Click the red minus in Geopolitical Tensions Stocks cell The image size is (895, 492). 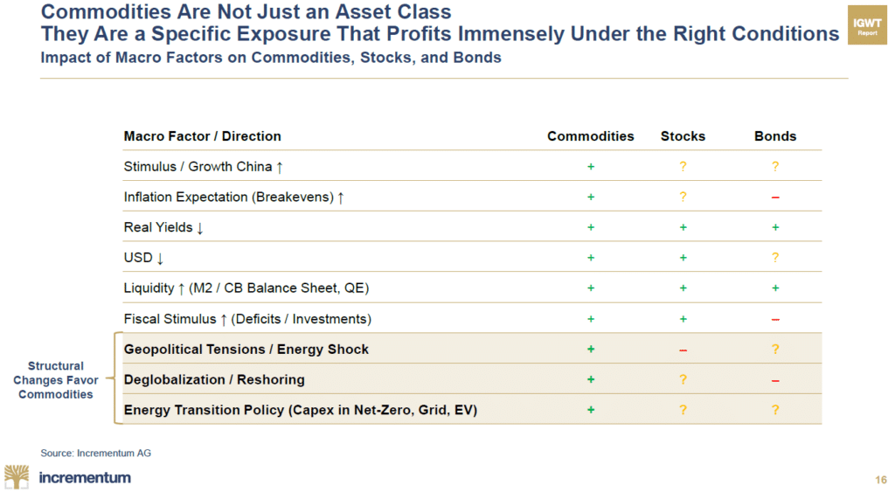tap(683, 350)
